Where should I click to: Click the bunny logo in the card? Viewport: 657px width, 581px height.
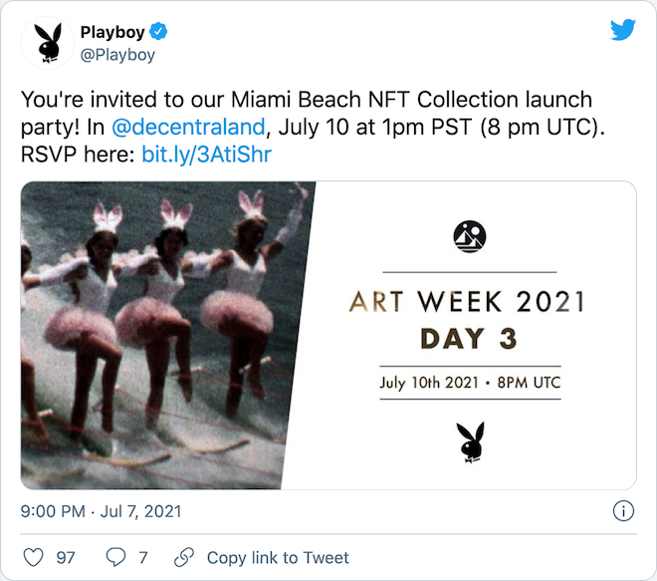(x=471, y=442)
